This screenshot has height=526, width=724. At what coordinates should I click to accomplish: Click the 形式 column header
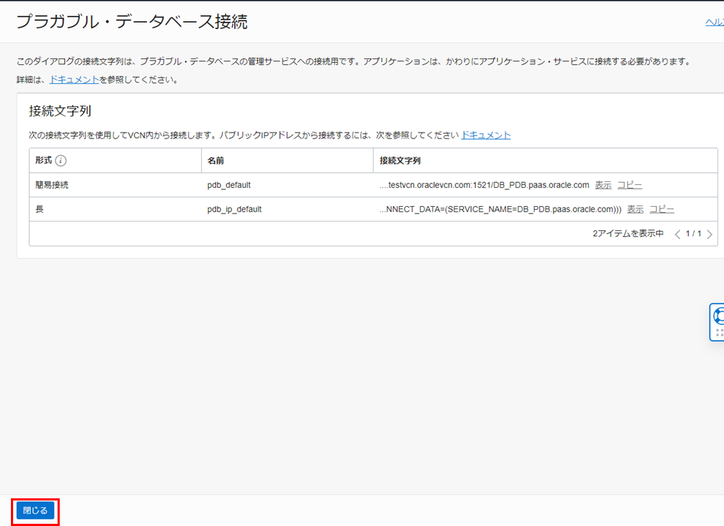(x=44, y=161)
